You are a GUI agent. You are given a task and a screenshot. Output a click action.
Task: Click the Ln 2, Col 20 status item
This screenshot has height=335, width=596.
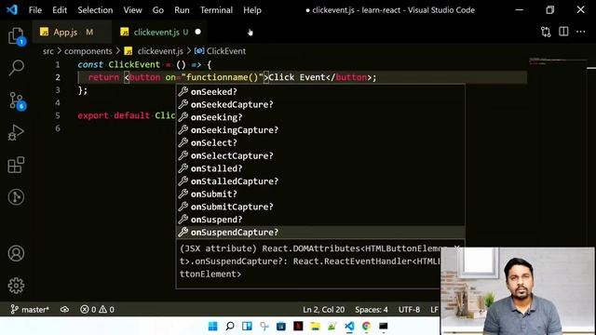click(x=323, y=310)
